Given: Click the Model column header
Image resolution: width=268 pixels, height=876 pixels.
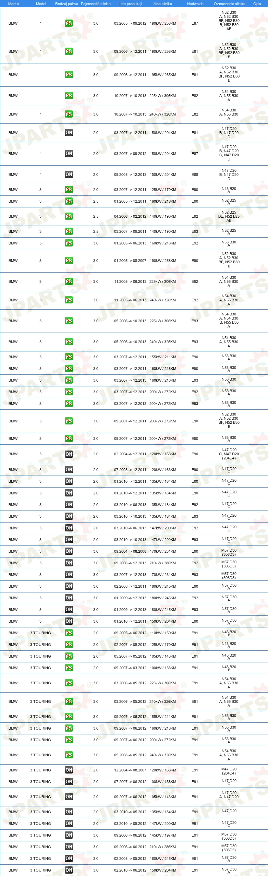Looking at the screenshot, I should click(41, 4).
